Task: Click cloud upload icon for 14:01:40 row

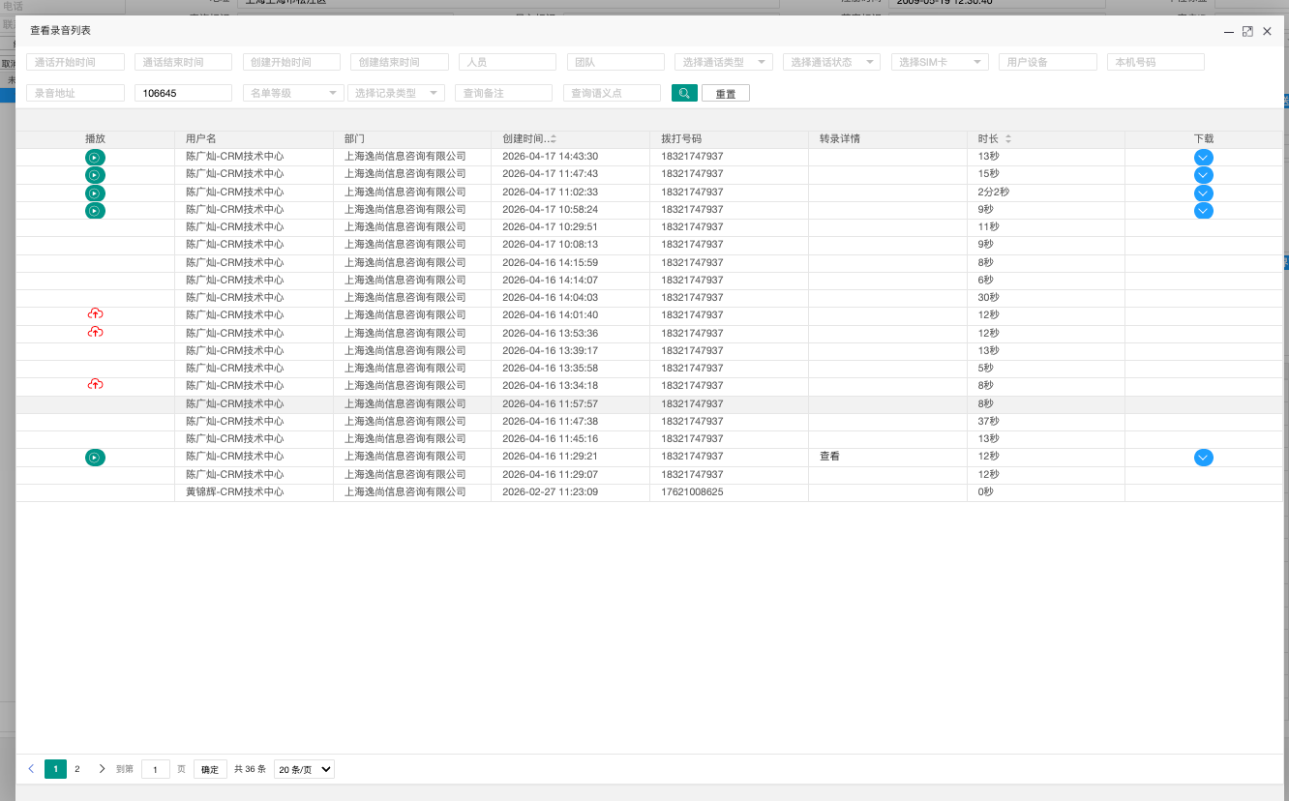Action: pyautogui.click(x=95, y=314)
